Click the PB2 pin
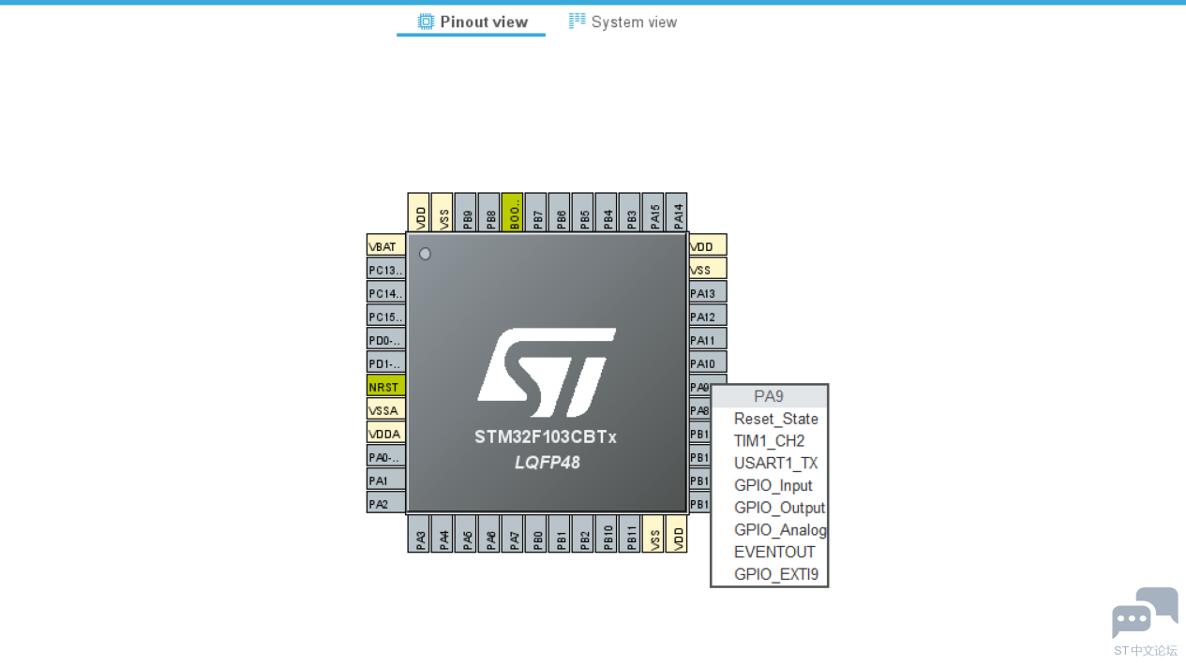This screenshot has height=665, width=1186. coord(583,534)
